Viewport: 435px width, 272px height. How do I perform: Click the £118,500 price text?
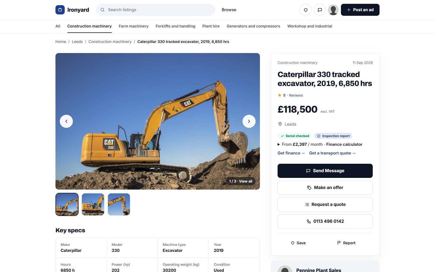(297, 109)
